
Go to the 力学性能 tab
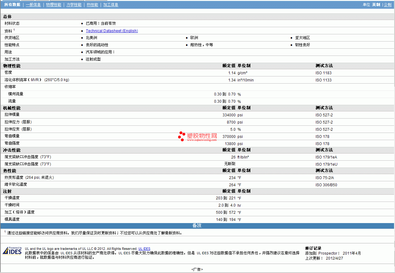pyautogui.click(x=74, y=5)
